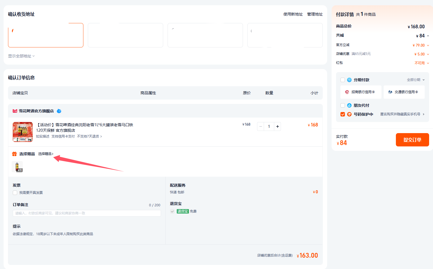Viewport: 433px width, 269px height.
Task: Click the 如实描述 service tag
Action: coord(43,136)
